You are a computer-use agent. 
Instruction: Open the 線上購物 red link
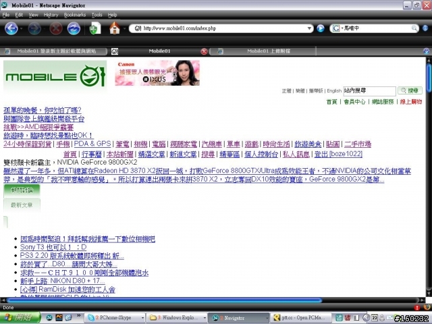coord(411,102)
